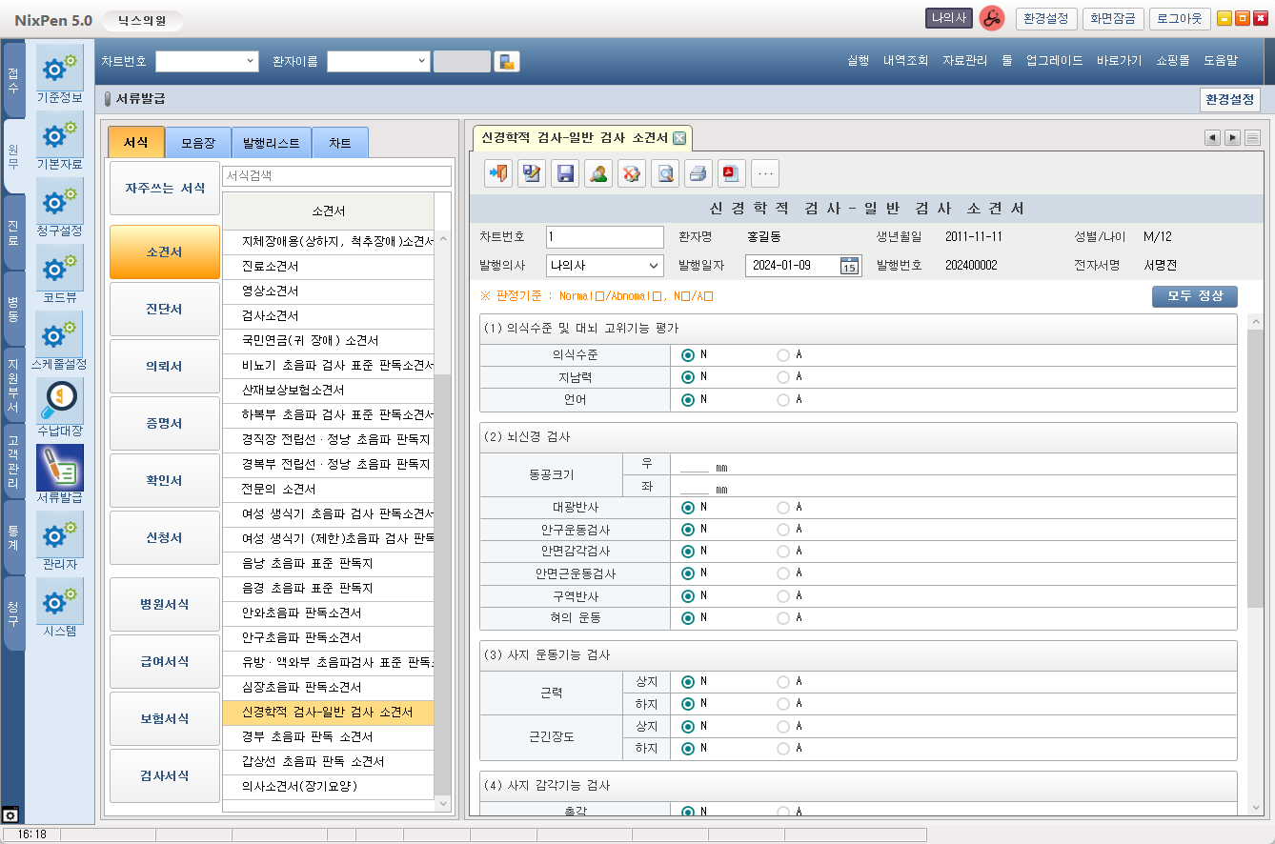The image size is (1275, 844).
Task: Select the 진단서 category button
Action: [164, 309]
